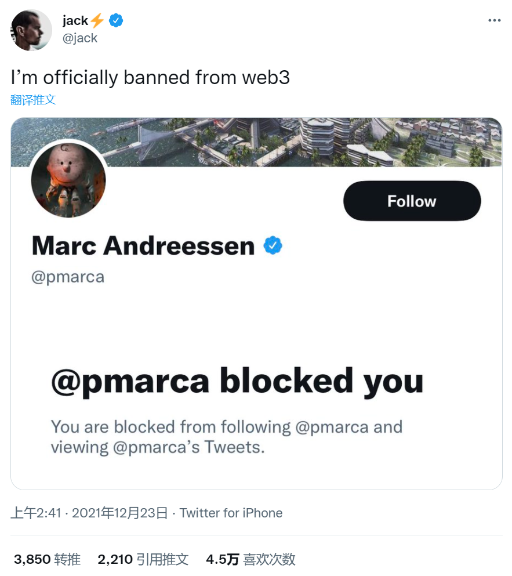
Task: Click the @pmarca handle under the name
Action: click(68, 277)
